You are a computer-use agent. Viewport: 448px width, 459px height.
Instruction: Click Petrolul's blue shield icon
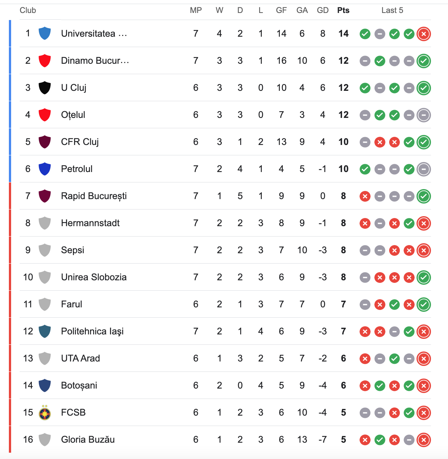[45, 169]
